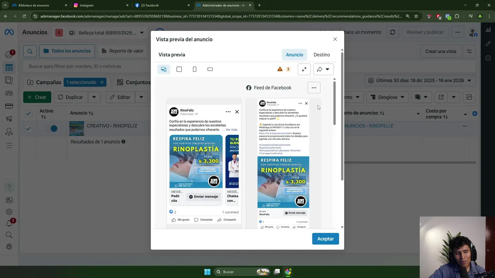Open the Meta logo home menu
The height and width of the screenshot is (278, 495).
(9, 32)
